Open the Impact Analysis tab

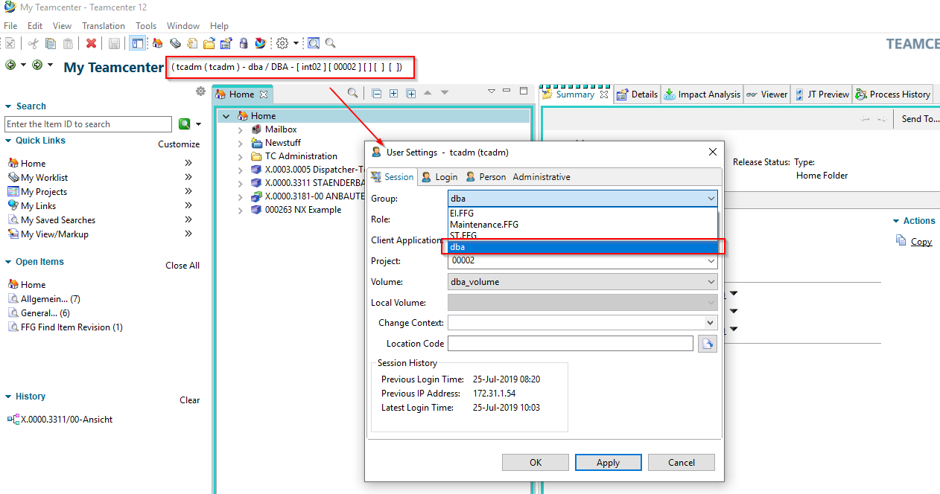click(702, 94)
